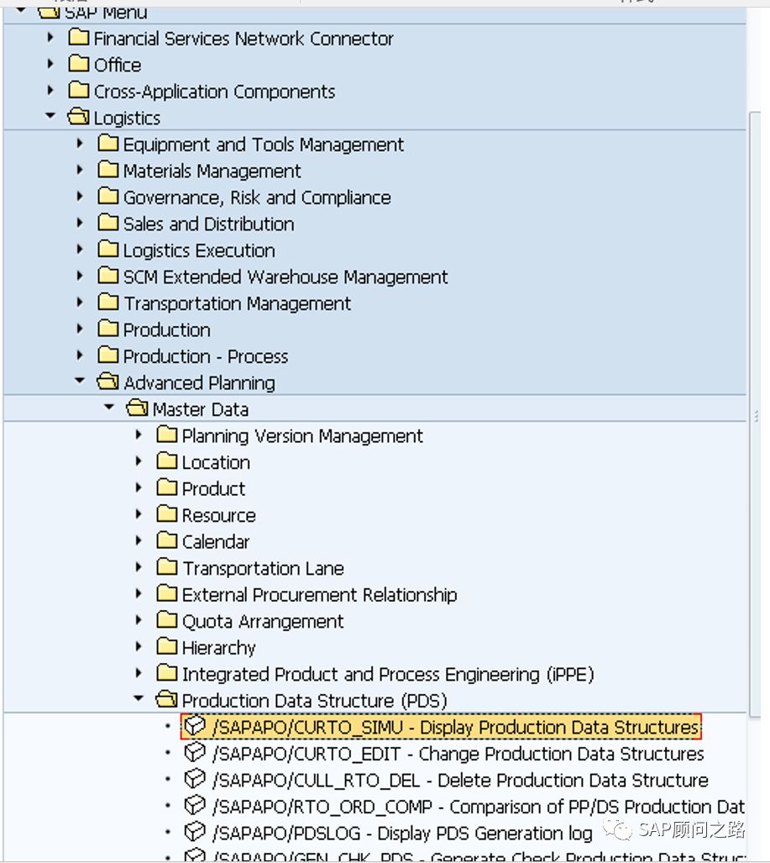Click the PDSLOG transaction cube icon

pyautogui.click(x=195, y=833)
